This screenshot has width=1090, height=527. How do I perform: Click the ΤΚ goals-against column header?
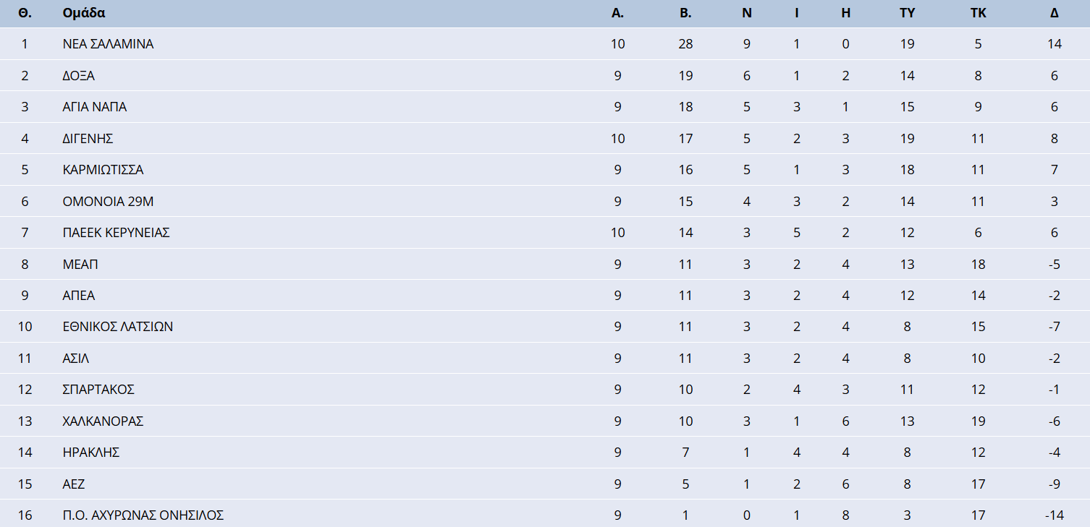[978, 13]
